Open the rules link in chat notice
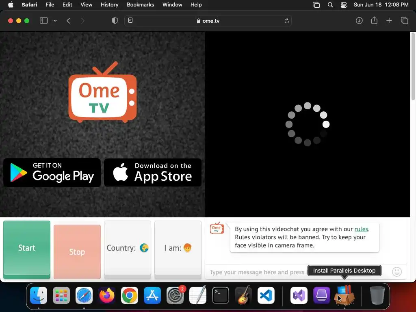This screenshot has width=416, height=312. pos(361,229)
